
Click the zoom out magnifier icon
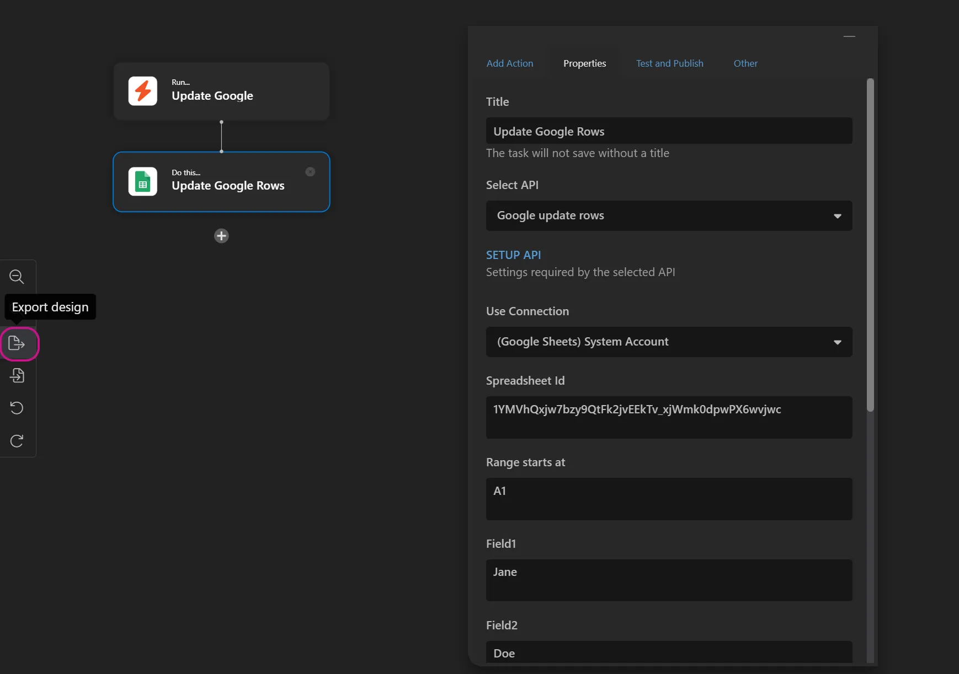(17, 277)
